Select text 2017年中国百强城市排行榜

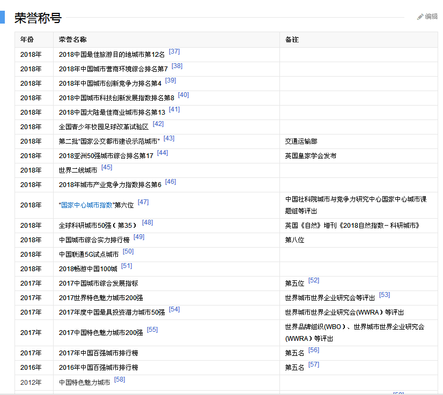(98, 353)
